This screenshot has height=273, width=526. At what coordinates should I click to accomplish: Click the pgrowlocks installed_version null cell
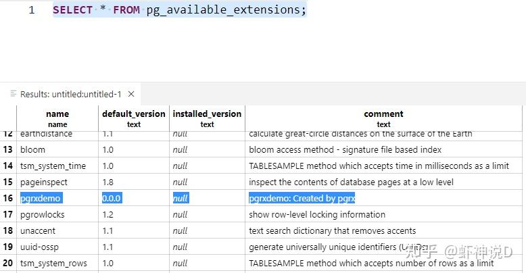tap(180, 214)
